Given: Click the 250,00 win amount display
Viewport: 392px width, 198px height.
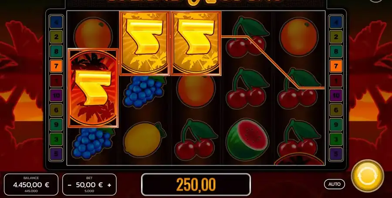Looking at the screenshot, I should pos(196,185).
